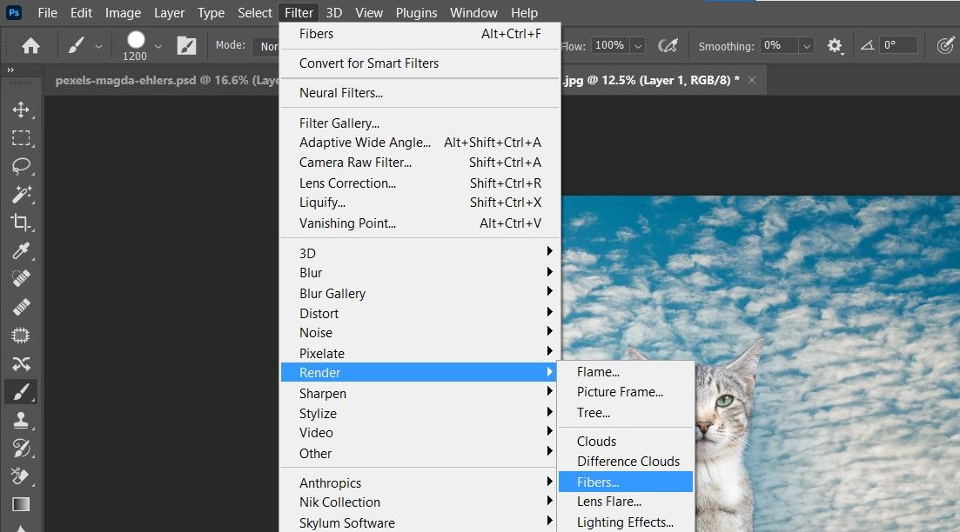Open the Edit menu
This screenshot has width=960, height=532.
point(81,13)
